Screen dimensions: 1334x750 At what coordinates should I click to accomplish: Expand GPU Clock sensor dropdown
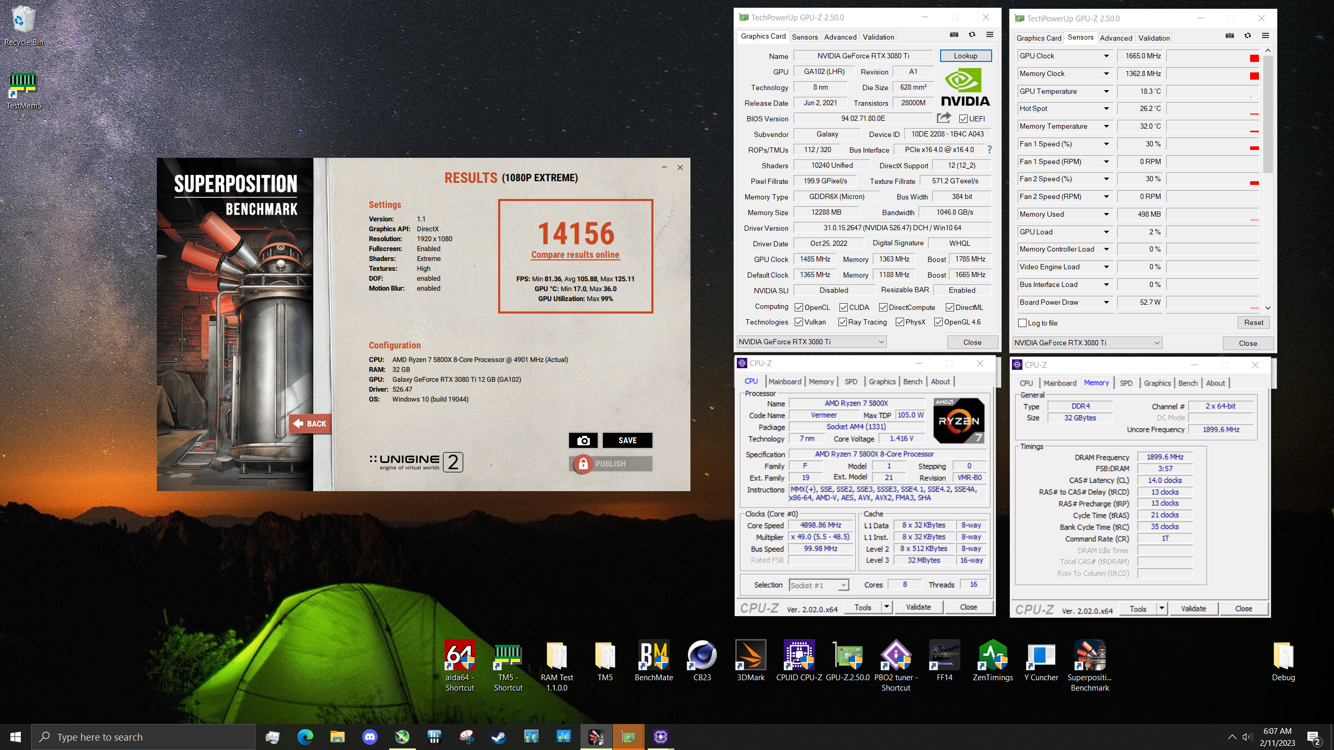tap(1106, 56)
